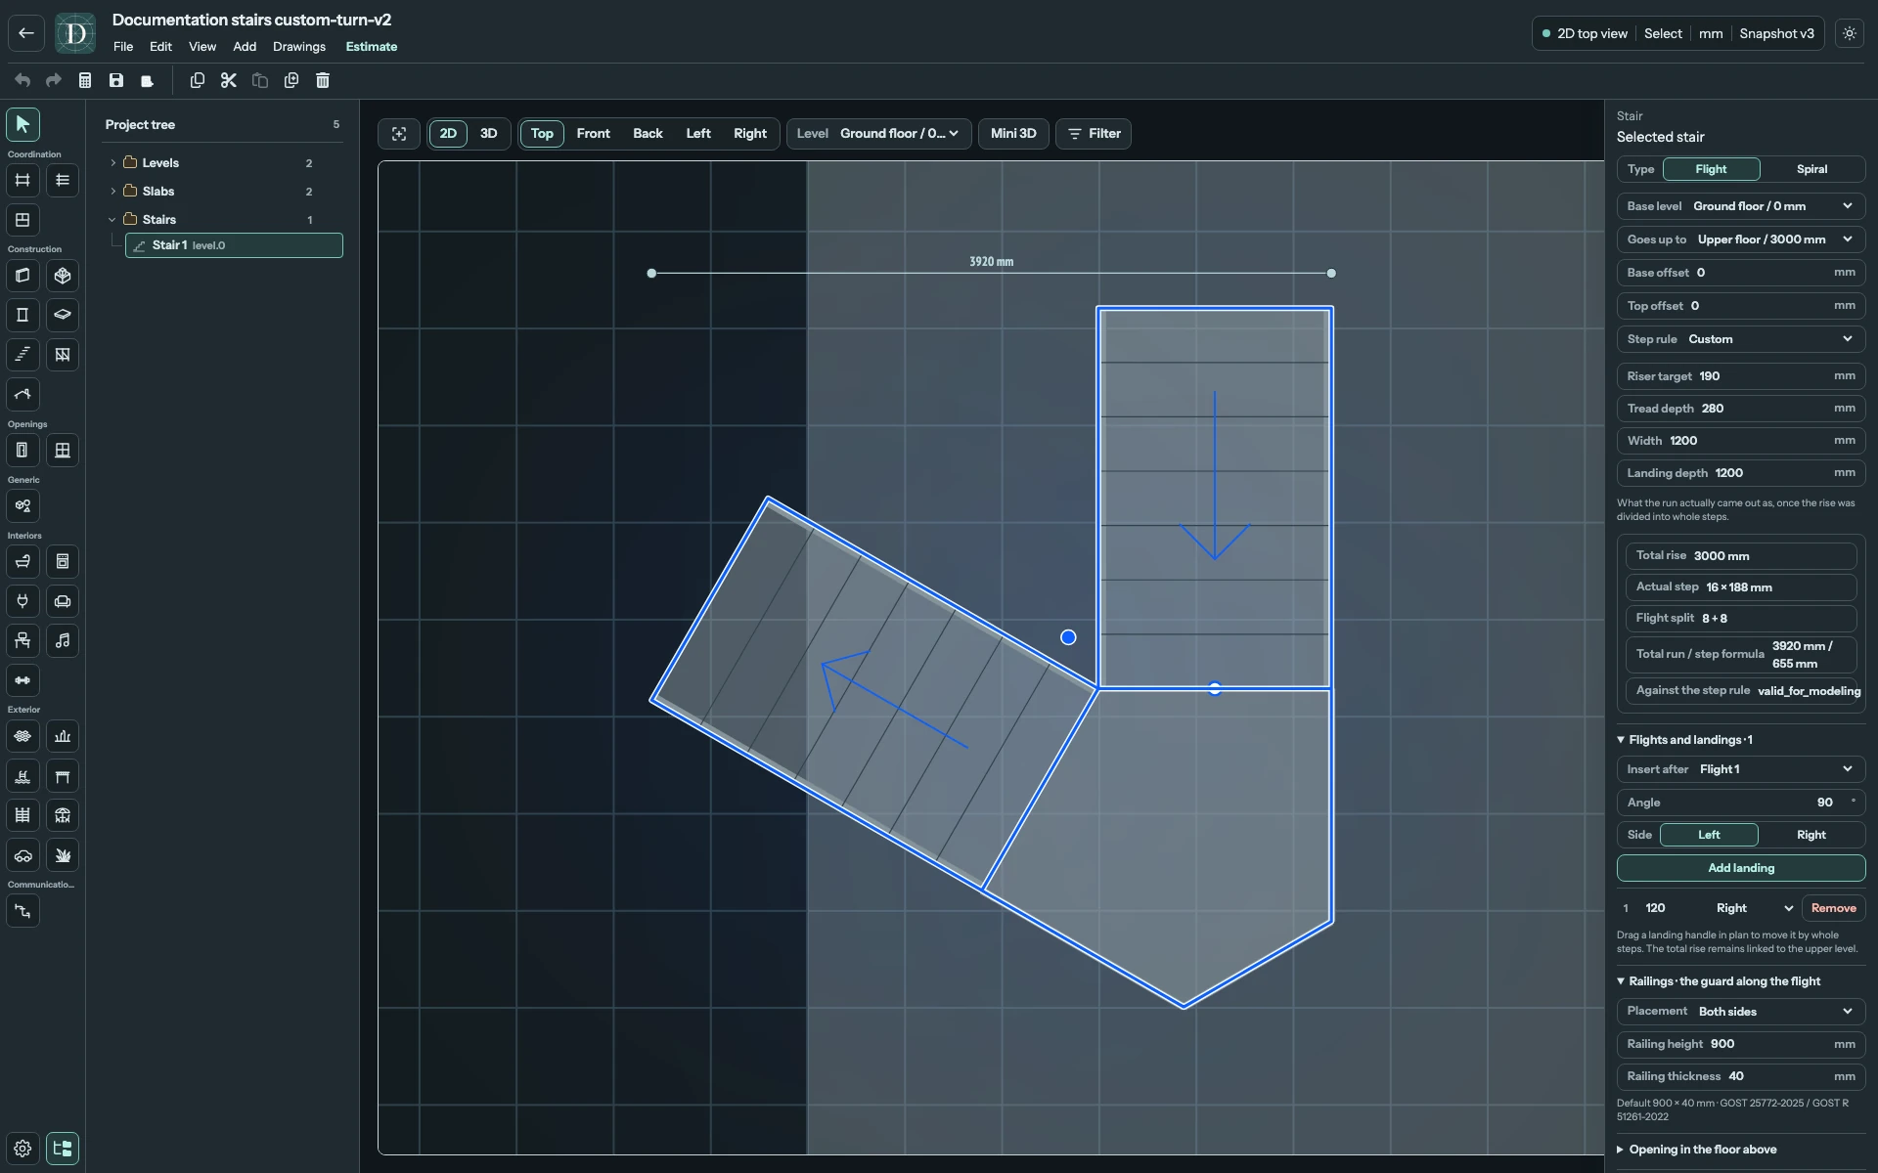
Task: Click the scissors cut icon
Action: [229, 80]
